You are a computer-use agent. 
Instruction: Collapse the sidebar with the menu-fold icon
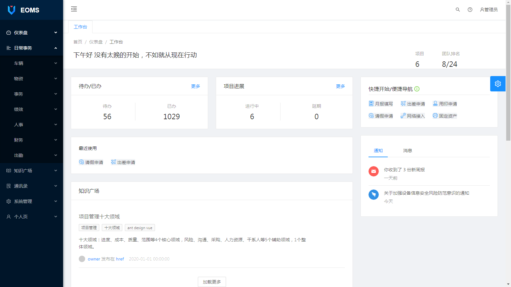point(74,9)
